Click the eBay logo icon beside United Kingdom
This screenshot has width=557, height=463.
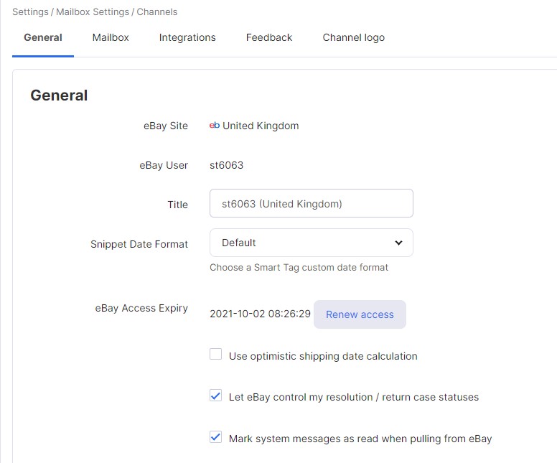click(x=214, y=126)
